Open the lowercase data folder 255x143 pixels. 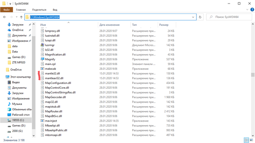(15, 46)
